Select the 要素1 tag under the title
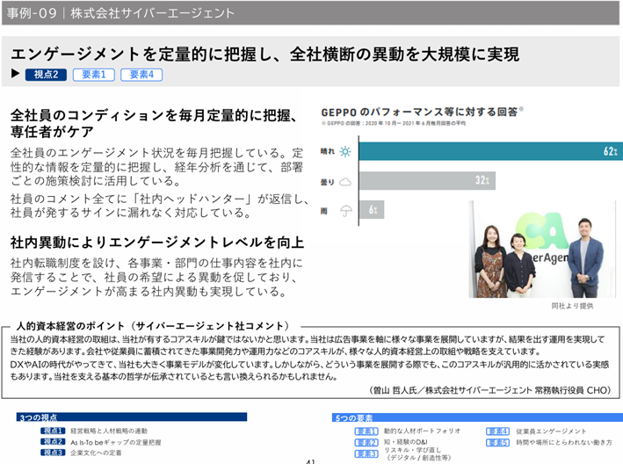The image size is (623, 464). point(93,75)
